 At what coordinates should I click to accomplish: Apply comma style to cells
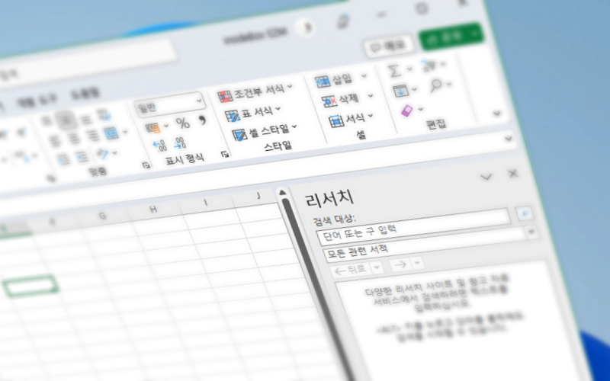pos(202,120)
